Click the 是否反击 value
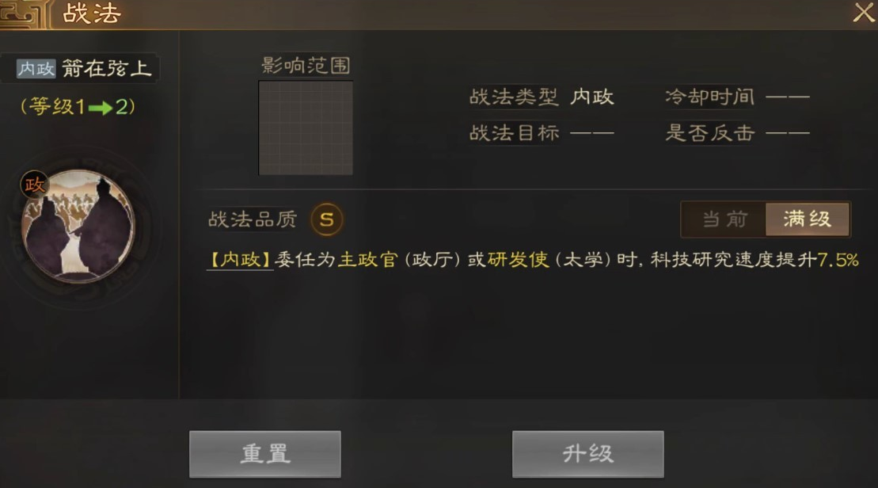This screenshot has height=488, width=878. [787, 133]
